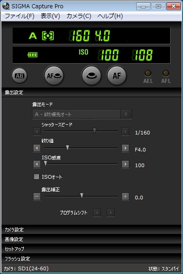The image size is (183, 274).
Task: Click the 状態: スタンバイ status text
Action: (164, 268)
